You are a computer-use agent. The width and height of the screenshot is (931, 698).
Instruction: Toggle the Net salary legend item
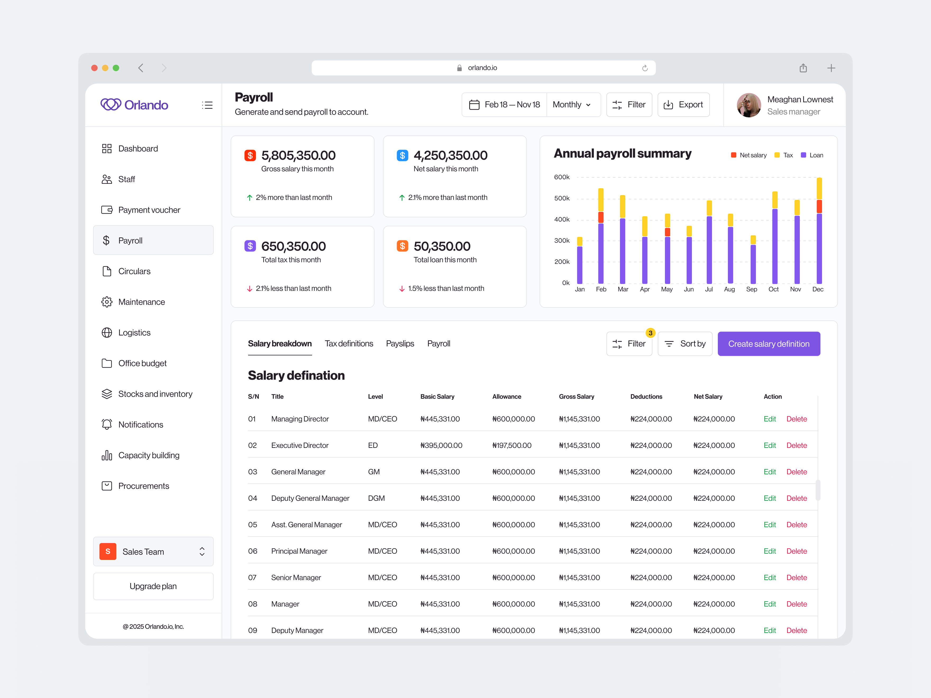(748, 155)
